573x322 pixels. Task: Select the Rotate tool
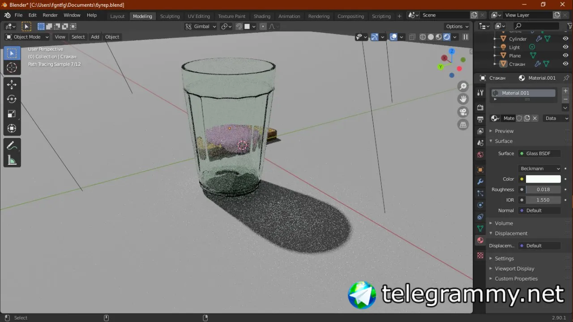click(x=12, y=99)
